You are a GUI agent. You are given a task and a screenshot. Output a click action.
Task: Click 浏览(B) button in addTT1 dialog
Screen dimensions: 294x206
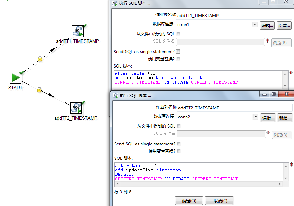[x=281, y=43]
